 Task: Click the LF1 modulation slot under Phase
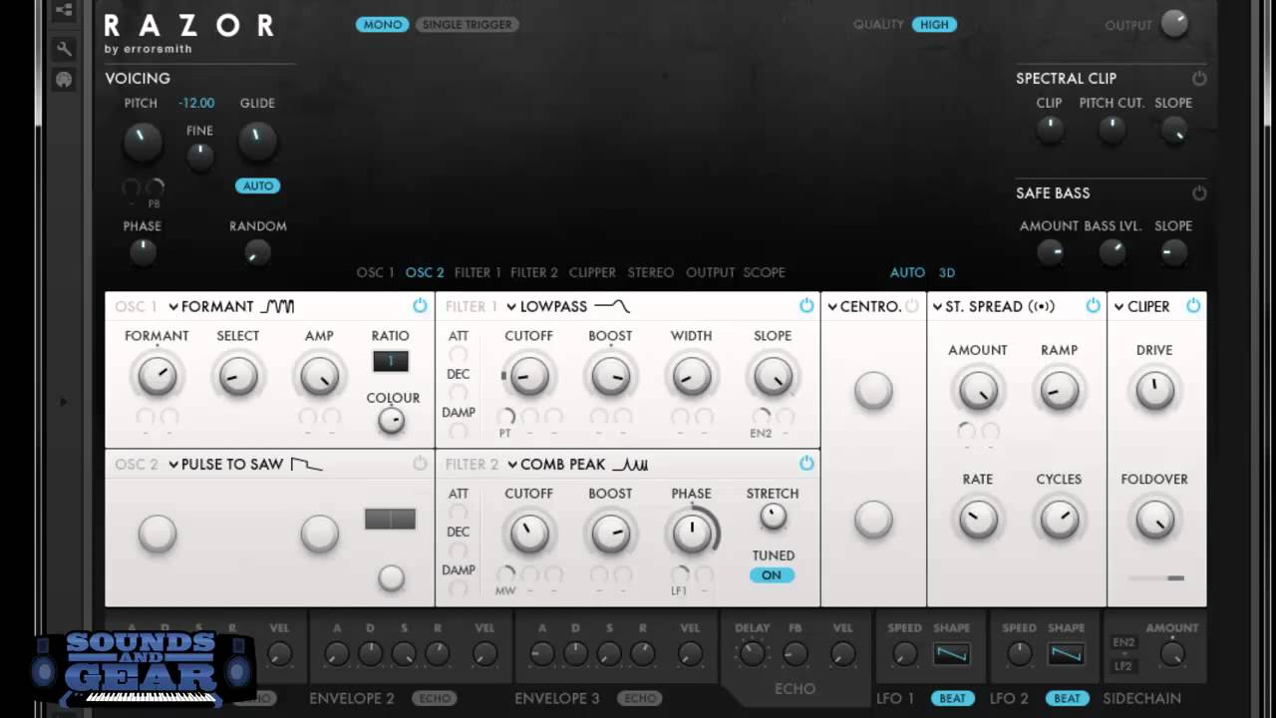pyautogui.click(x=680, y=574)
